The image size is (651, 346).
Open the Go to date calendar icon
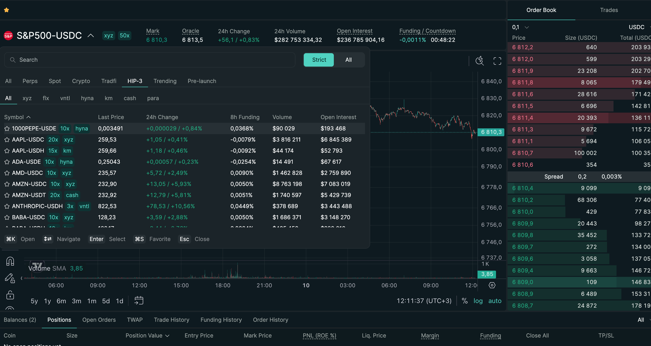[x=139, y=300]
